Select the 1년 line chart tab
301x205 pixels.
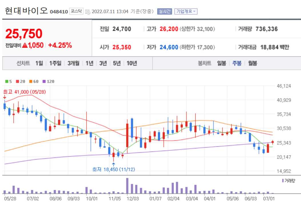[x=89, y=63]
